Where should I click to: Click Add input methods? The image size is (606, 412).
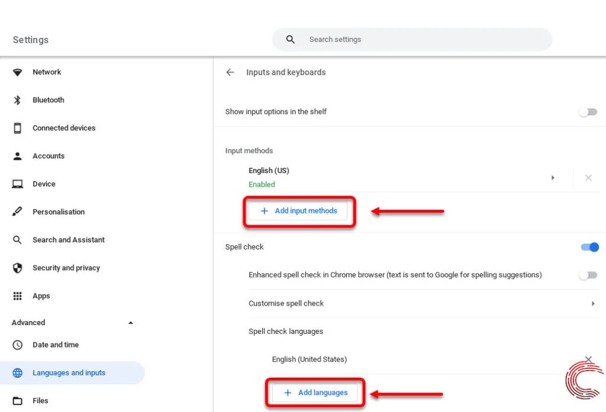tap(299, 210)
